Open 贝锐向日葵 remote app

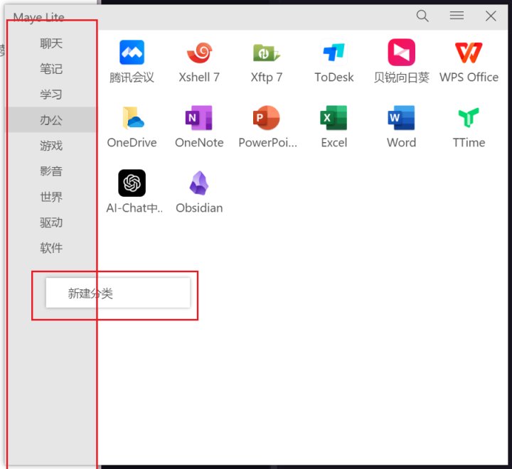pyautogui.click(x=401, y=53)
